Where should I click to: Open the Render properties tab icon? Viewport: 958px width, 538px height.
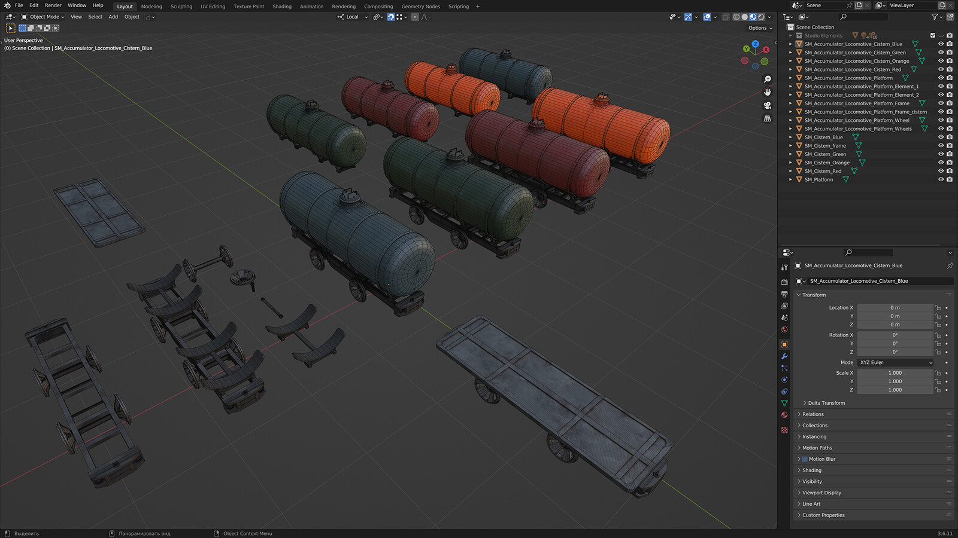[784, 282]
